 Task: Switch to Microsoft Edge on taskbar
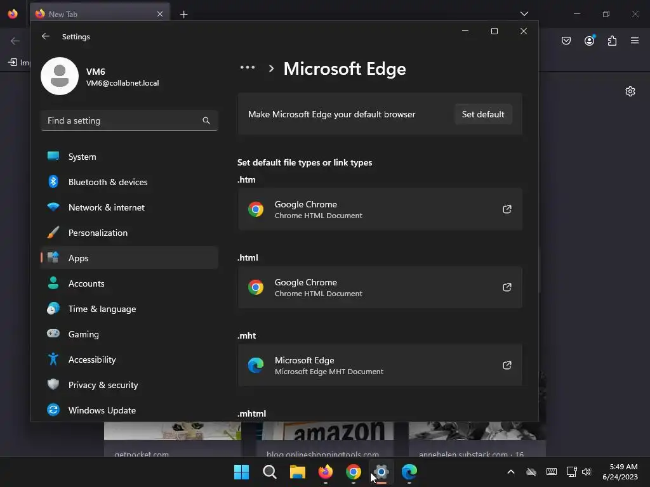[409, 472]
